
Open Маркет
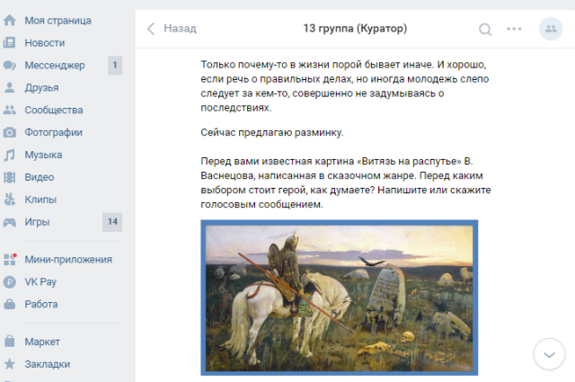coord(42,342)
